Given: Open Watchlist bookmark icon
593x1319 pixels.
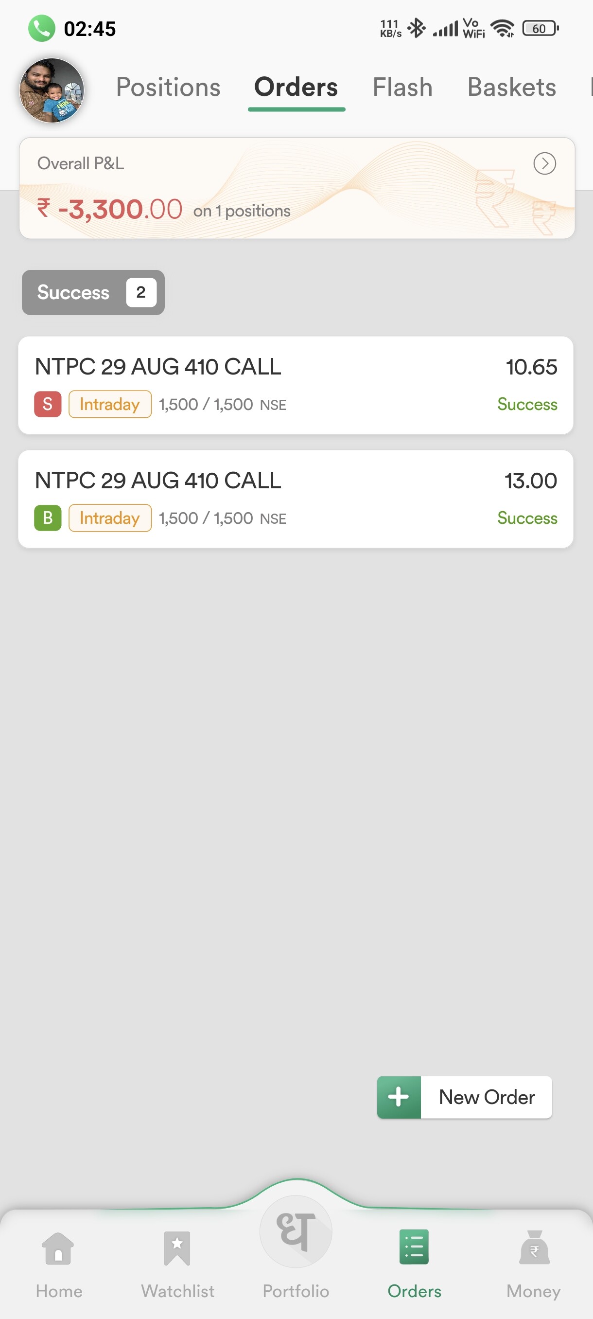Looking at the screenshot, I should click(177, 1249).
